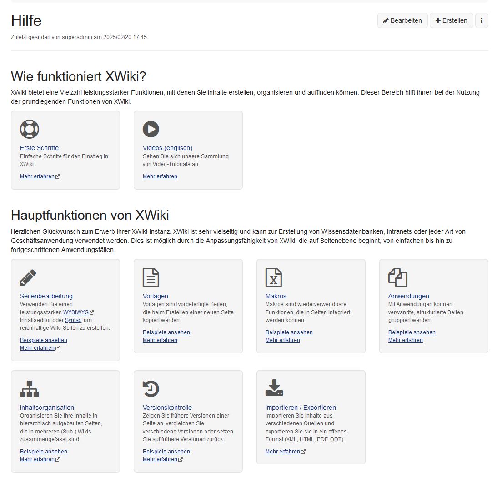Open Beispiele ansehen under Seitenbearbeitung
Image resolution: width=502 pixels, height=483 pixels.
pyautogui.click(x=44, y=340)
